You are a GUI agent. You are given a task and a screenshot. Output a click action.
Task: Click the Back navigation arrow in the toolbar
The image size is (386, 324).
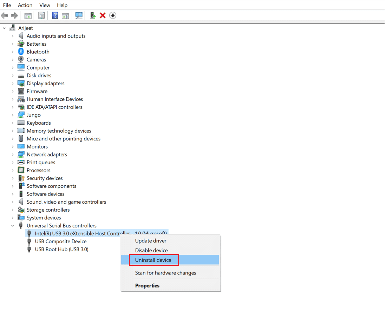click(x=5, y=15)
